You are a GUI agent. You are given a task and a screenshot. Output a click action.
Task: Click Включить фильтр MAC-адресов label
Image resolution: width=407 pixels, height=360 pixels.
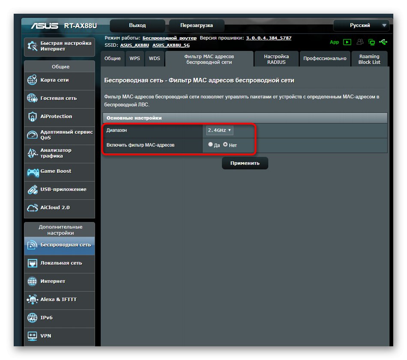[141, 145]
